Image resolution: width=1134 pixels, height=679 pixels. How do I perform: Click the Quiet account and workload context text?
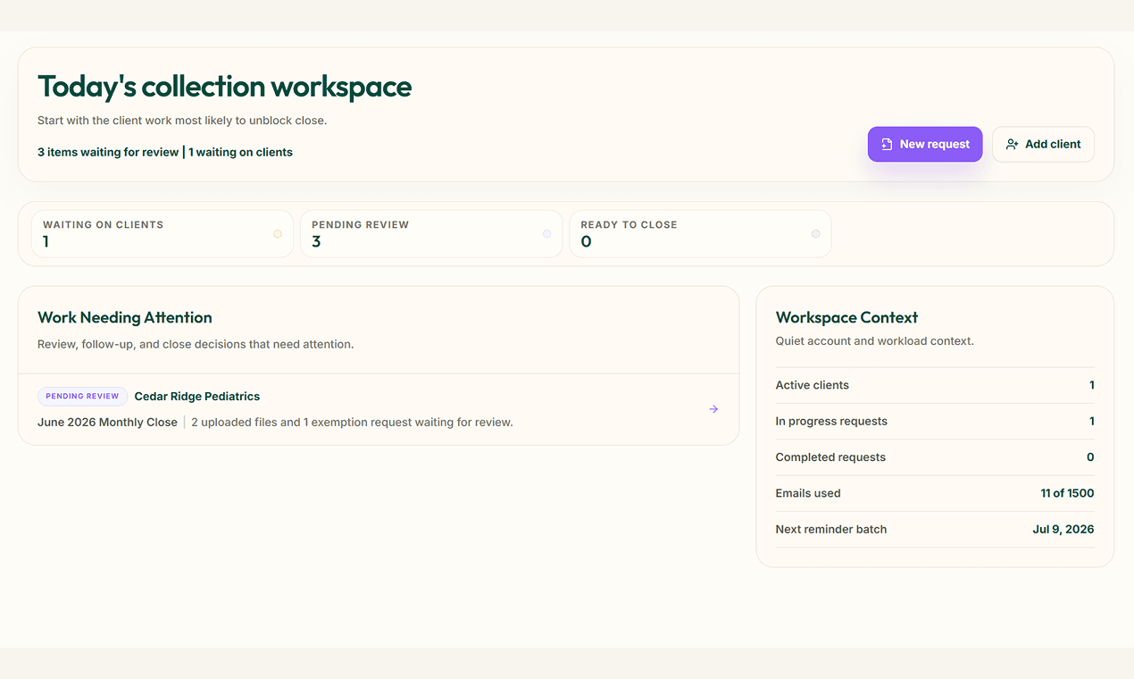pyautogui.click(x=874, y=340)
